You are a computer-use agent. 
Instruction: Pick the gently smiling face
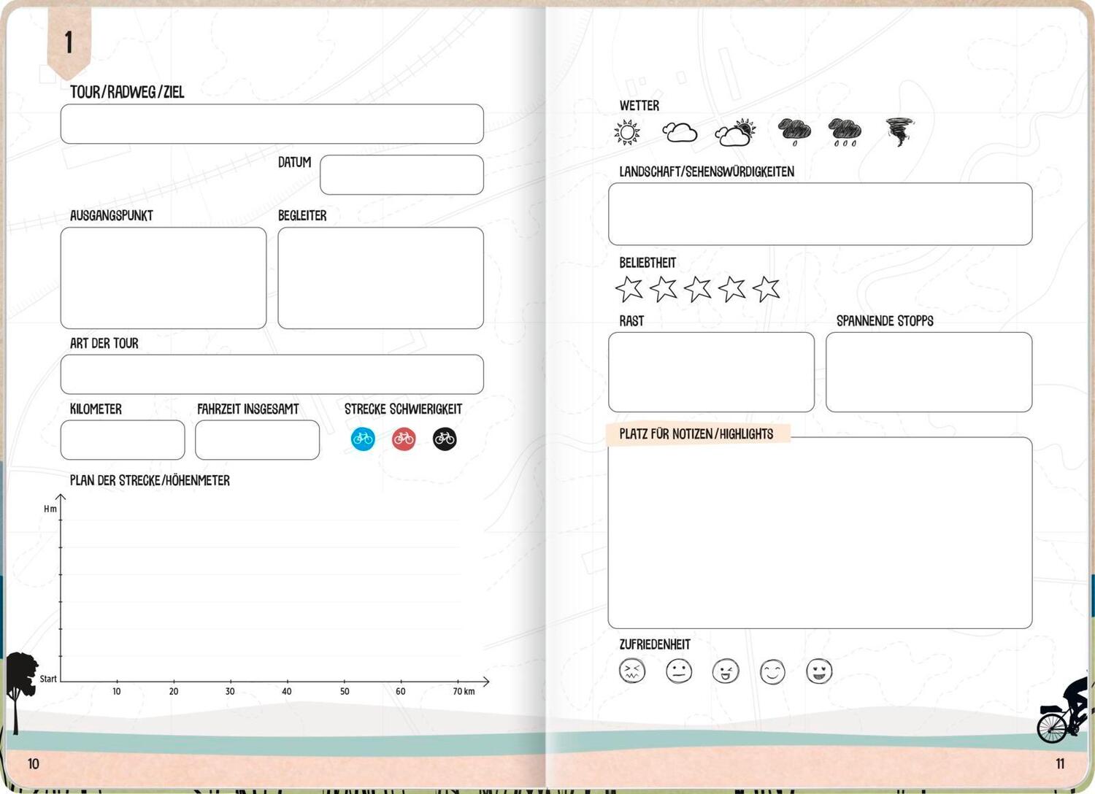tap(772, 671)
